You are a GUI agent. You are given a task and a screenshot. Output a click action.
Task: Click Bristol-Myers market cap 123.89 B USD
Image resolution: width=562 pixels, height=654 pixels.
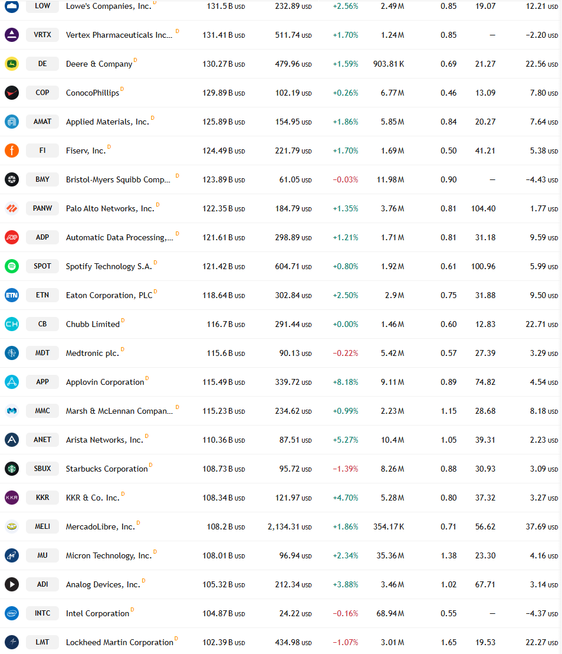[224, 180]
